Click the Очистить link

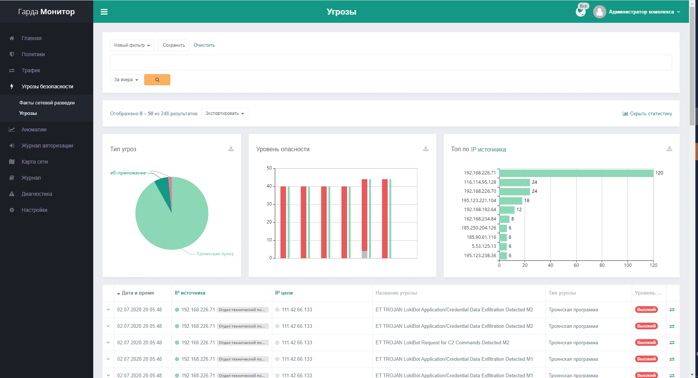204,45
